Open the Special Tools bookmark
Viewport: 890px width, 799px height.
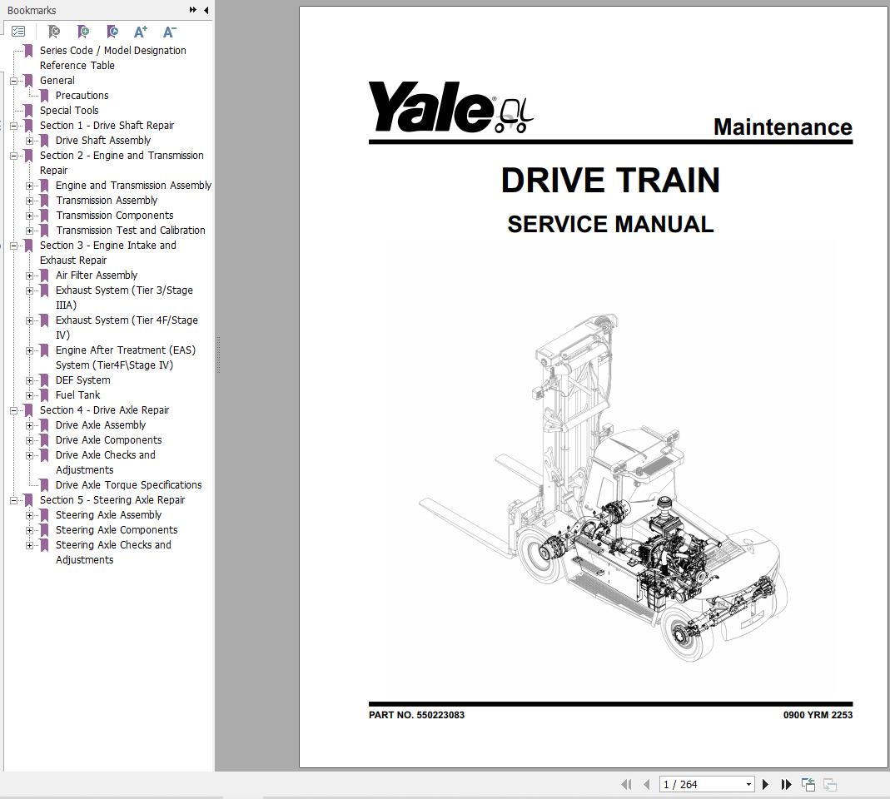pyautogui.click(x=68, y=110)
